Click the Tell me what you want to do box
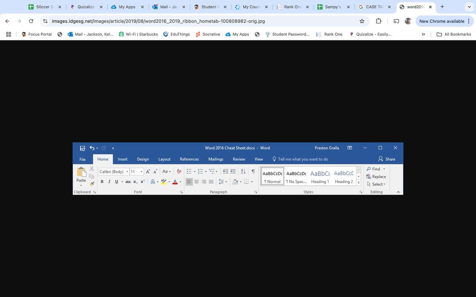 [300, 159]
